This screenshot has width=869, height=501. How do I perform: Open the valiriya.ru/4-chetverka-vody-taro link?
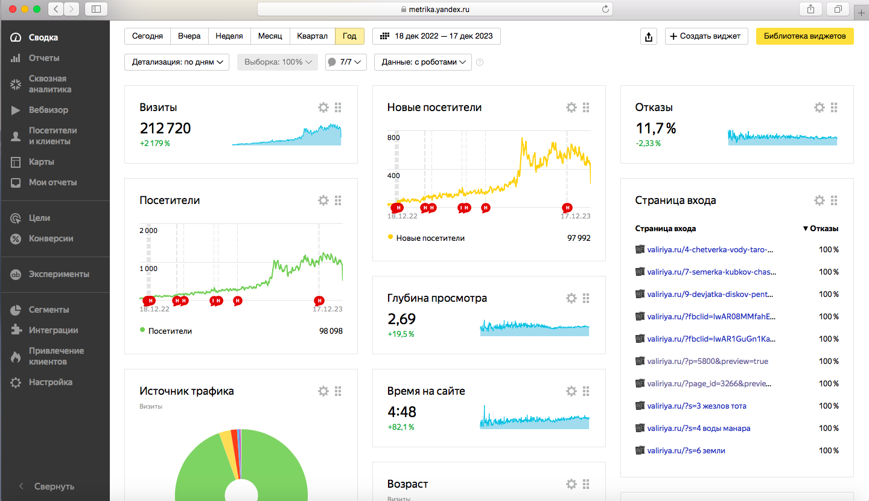710,249
